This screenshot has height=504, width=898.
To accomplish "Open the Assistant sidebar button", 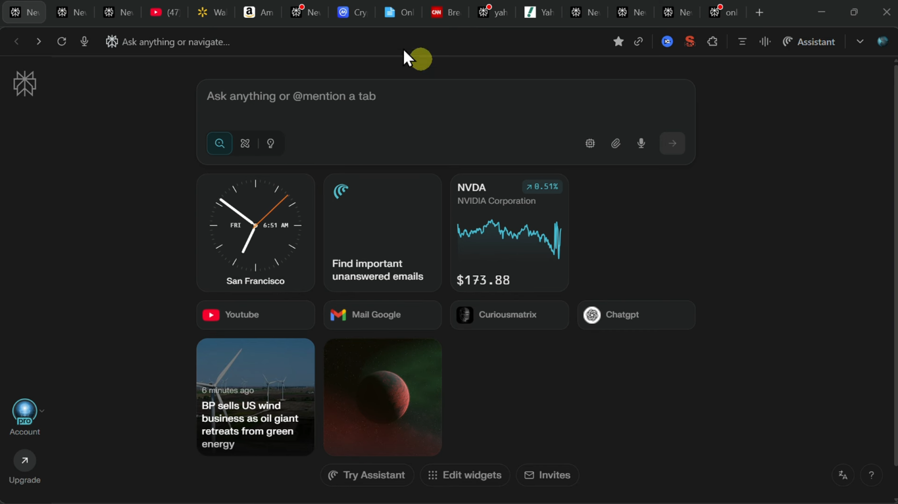I will point(809,41).
